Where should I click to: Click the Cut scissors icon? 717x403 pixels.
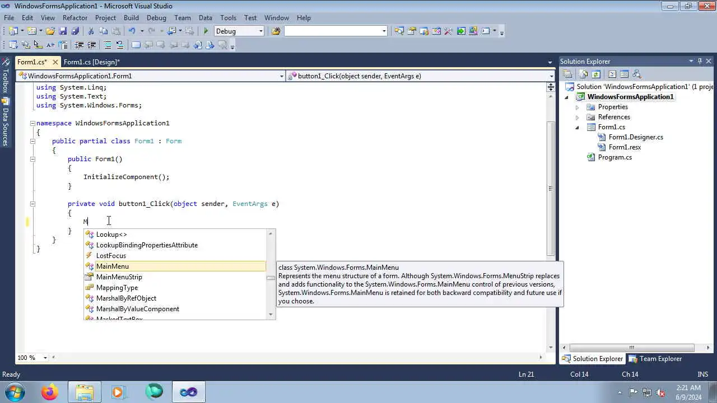coord(91,31)
